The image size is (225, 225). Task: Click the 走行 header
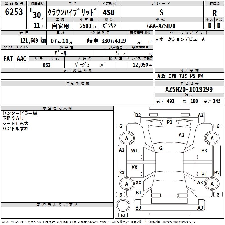(24, 33)
